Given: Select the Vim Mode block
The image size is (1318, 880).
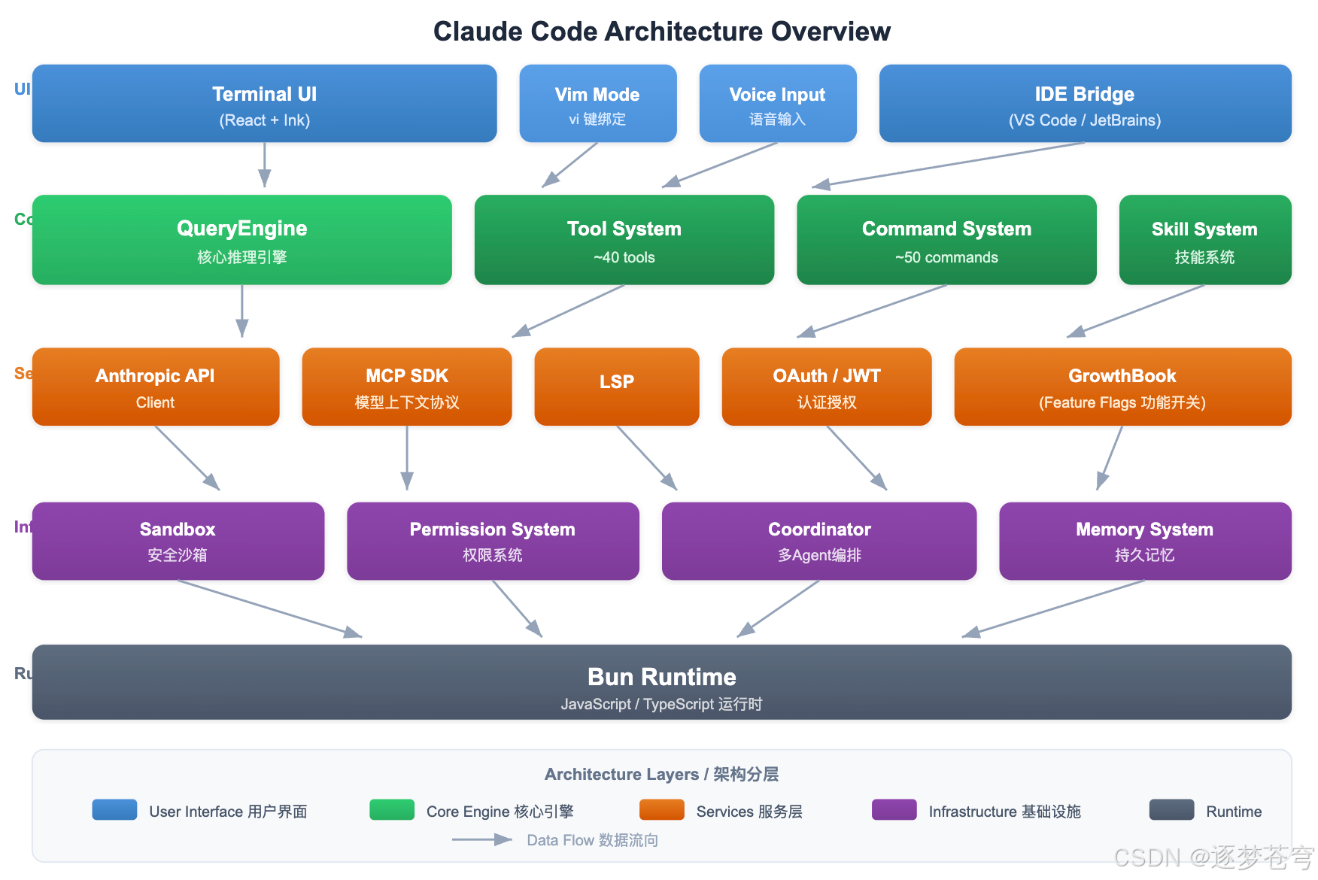Looking at the screenshot, I should point(598,104).
